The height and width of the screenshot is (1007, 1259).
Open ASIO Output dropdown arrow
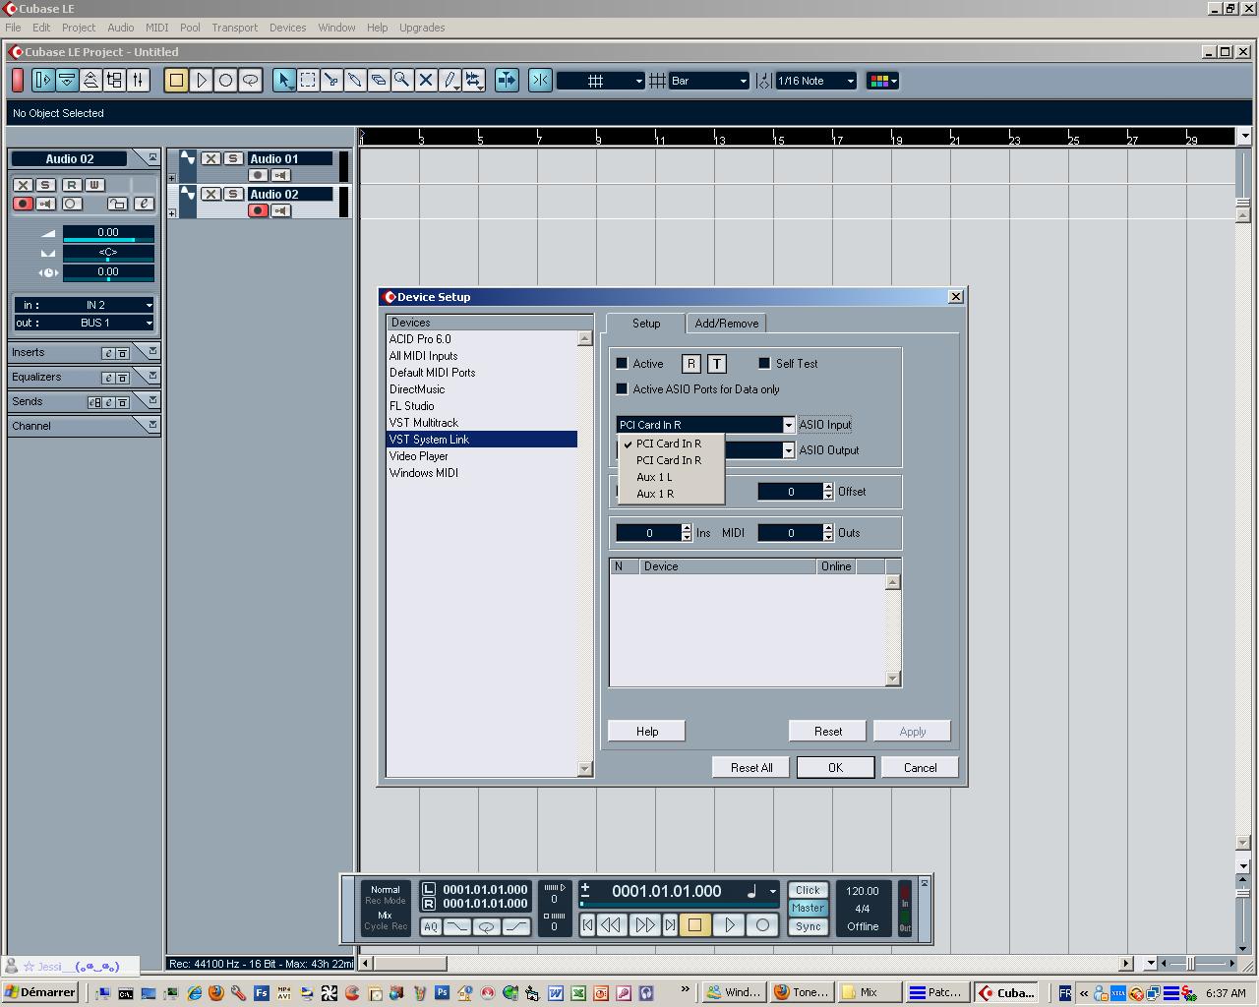pyautogui.click(x=788, y=450)
